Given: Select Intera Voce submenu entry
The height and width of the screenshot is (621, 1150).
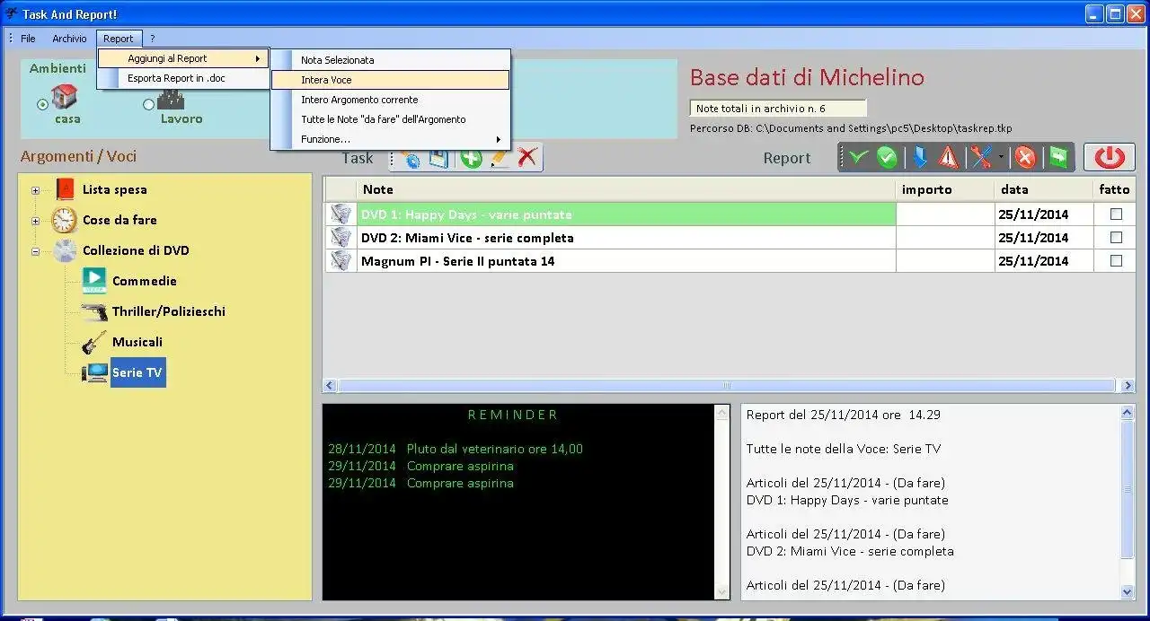Looking at the screenshot, I should tap(391, 80).
